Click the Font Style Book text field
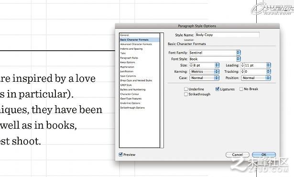 (213, 59)
